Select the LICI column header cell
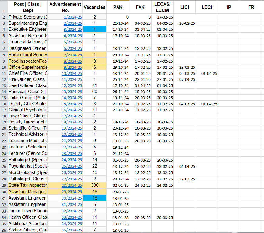This screenshot has height=233, width=264. 184,7
